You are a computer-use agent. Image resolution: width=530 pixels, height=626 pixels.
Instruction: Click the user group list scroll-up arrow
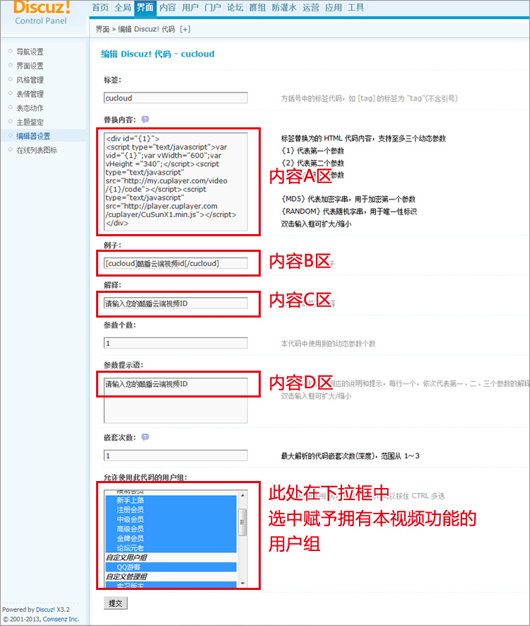[242, 494]
